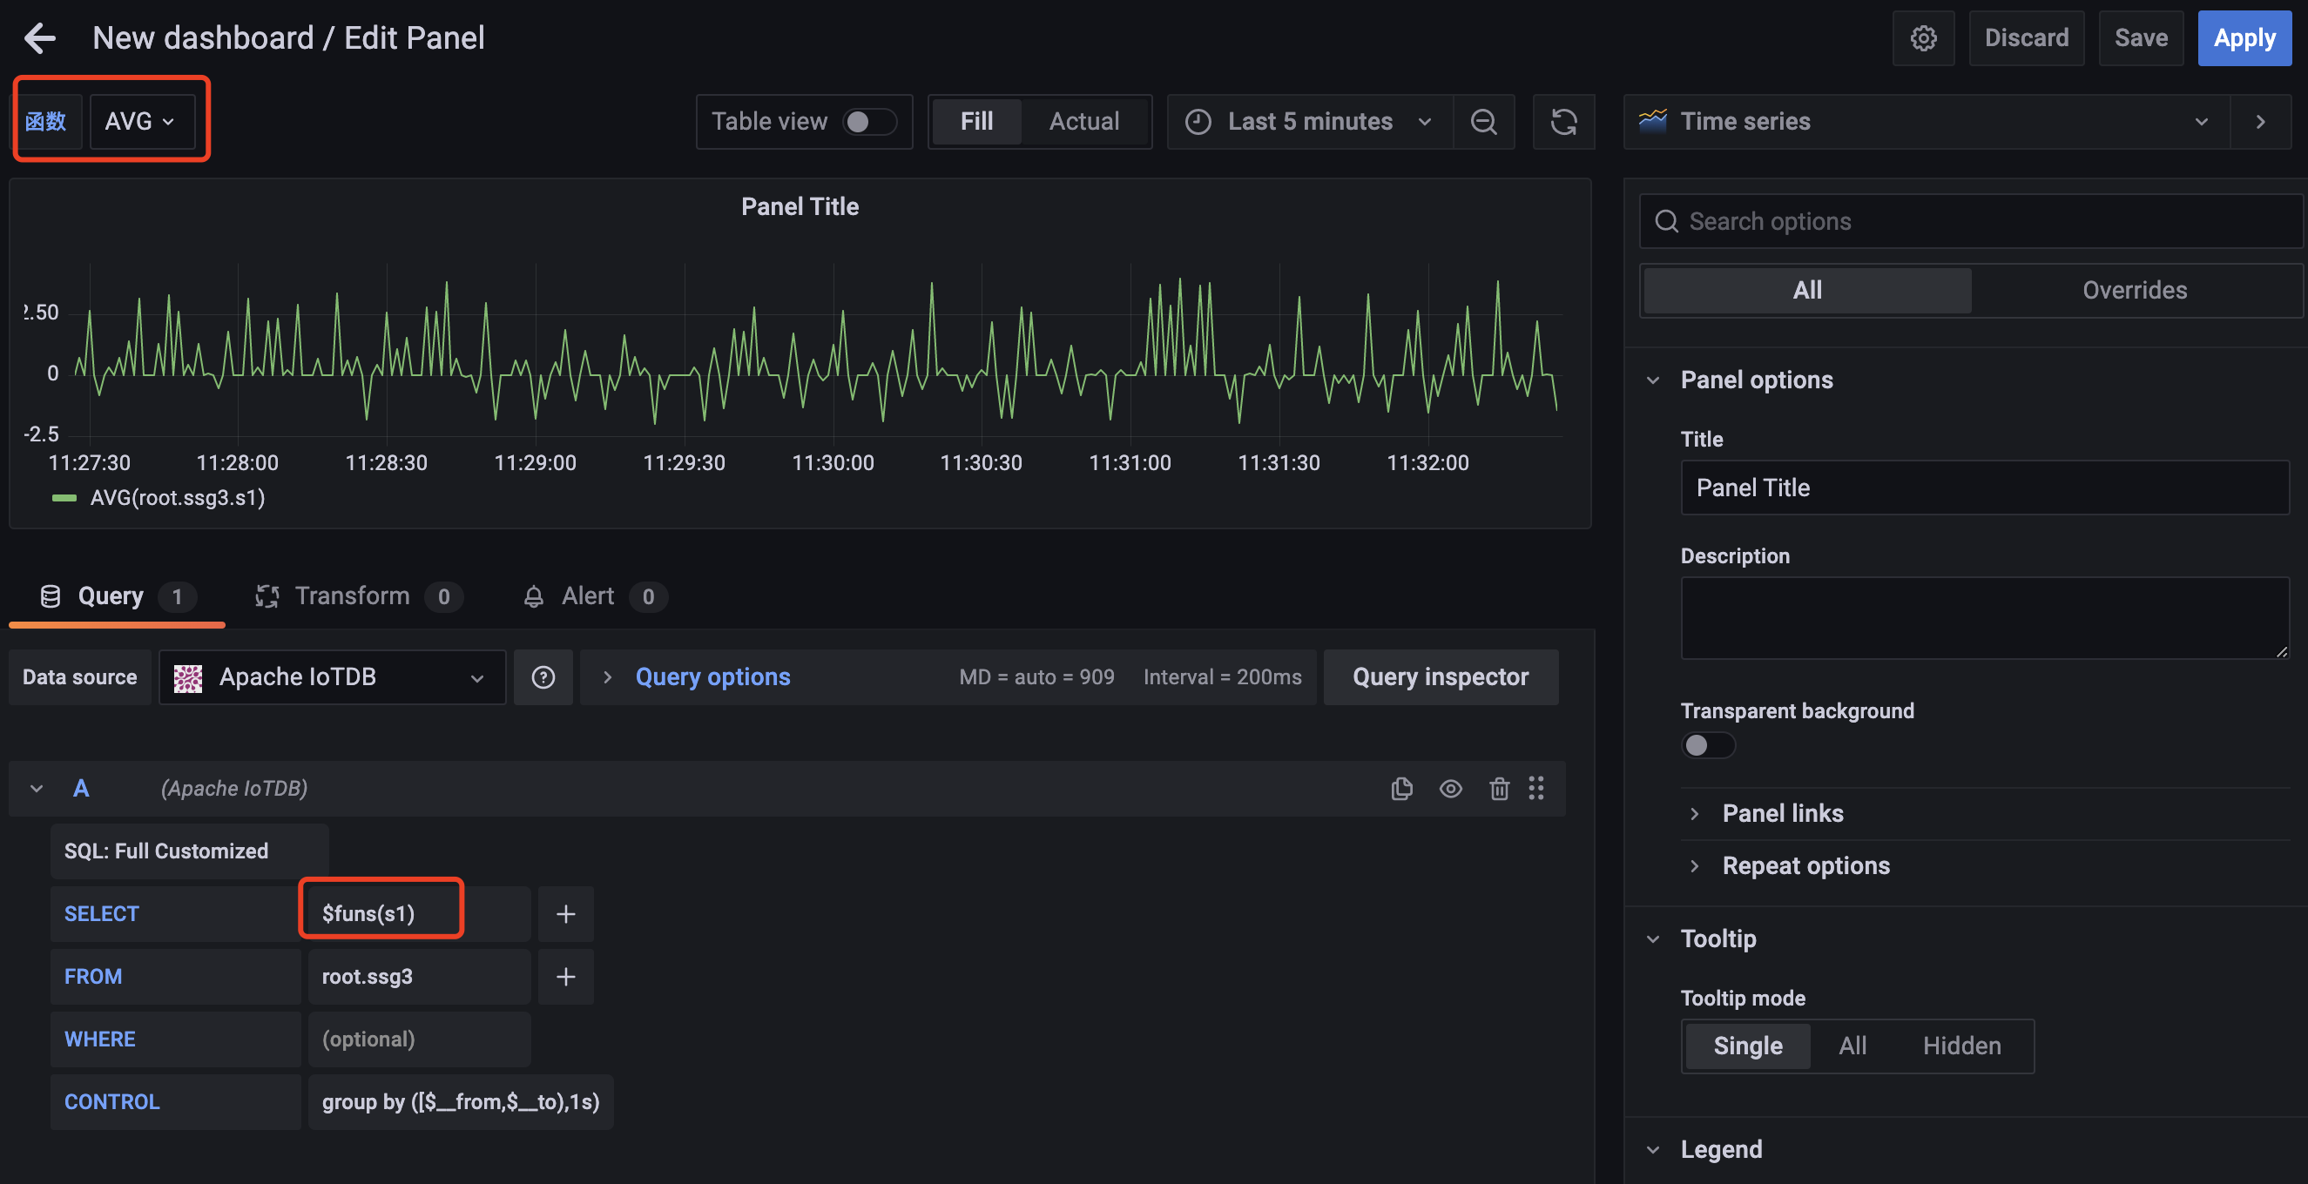Open dashboard settings gear icon
Image resolution: width=2308 pixels, height=1184 pixels.
point(1923,37)
